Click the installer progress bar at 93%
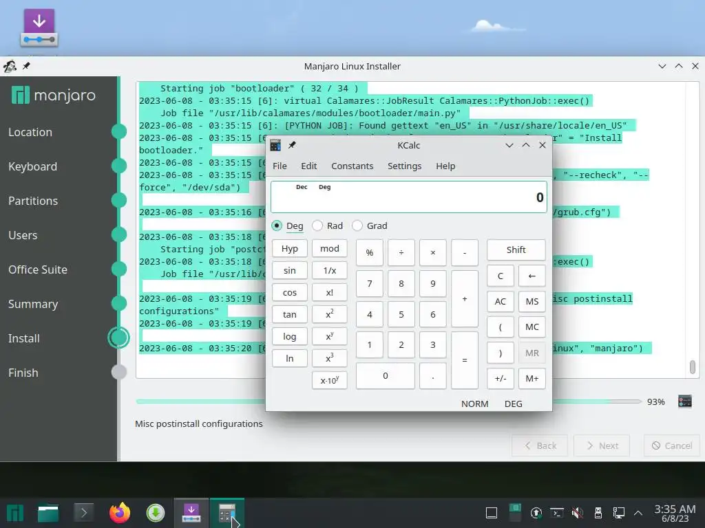The width and height of the screenshot is (705, 528). point(388,401)
